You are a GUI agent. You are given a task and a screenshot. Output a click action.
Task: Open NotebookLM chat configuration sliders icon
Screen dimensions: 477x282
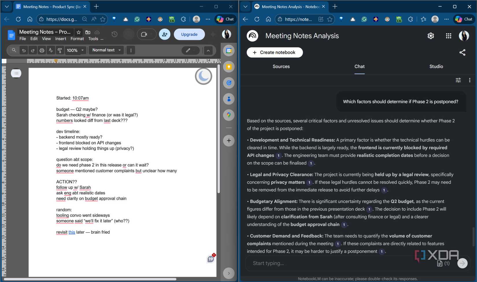[x=458, y=80]
